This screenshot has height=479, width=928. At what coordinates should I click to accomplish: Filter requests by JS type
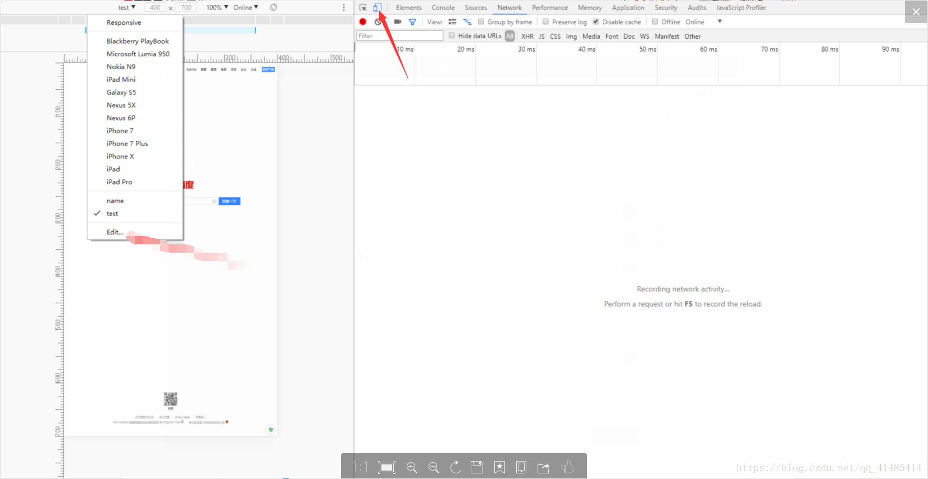pos(542,36)
